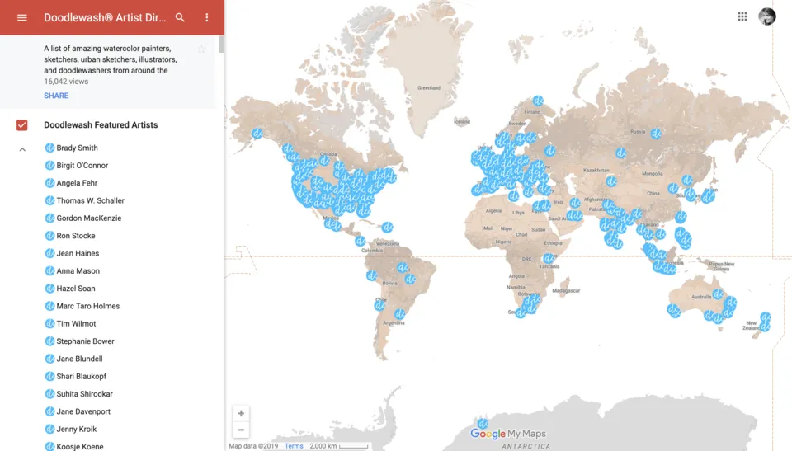Select Angela Fehr in the list
This screenshot has height=451, width=792.
(x=77, y=183)
